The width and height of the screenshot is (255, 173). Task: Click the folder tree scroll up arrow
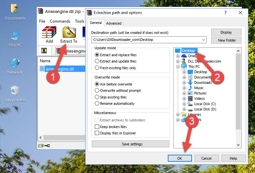238,51
